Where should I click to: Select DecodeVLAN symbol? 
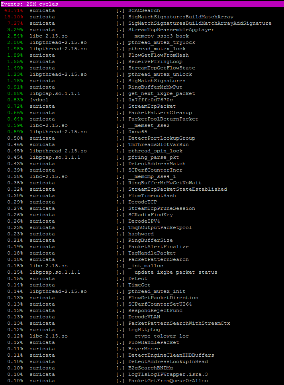pos(144,317)
